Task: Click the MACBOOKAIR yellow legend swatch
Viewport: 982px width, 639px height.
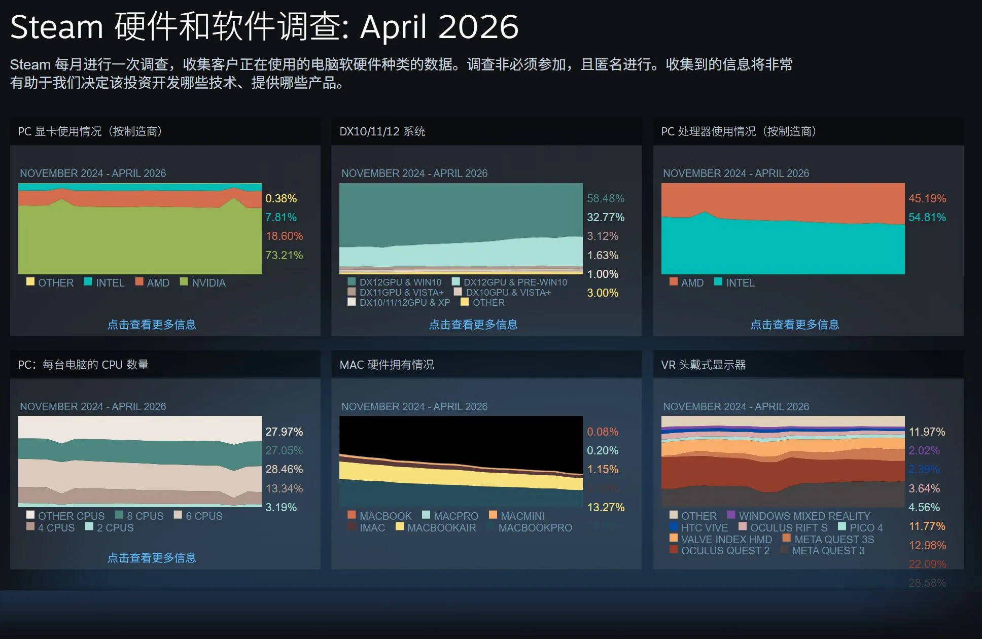Action: click(400, 526)
